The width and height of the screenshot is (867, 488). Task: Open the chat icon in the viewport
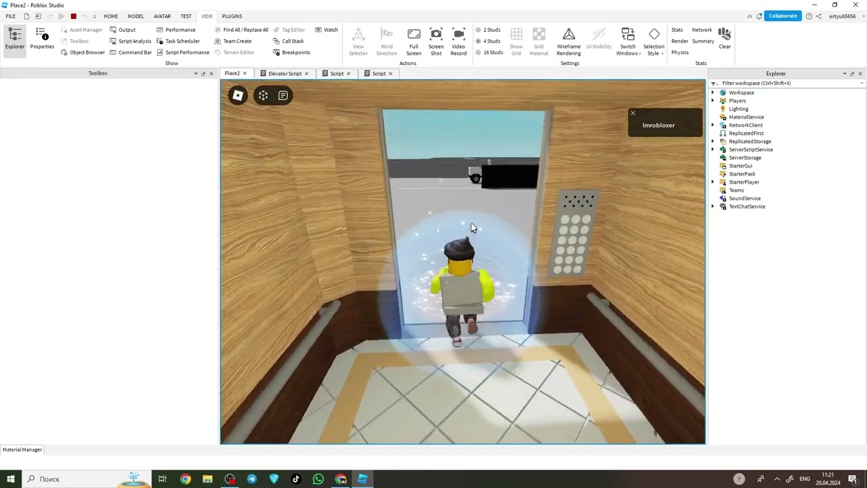coord(283,96)
